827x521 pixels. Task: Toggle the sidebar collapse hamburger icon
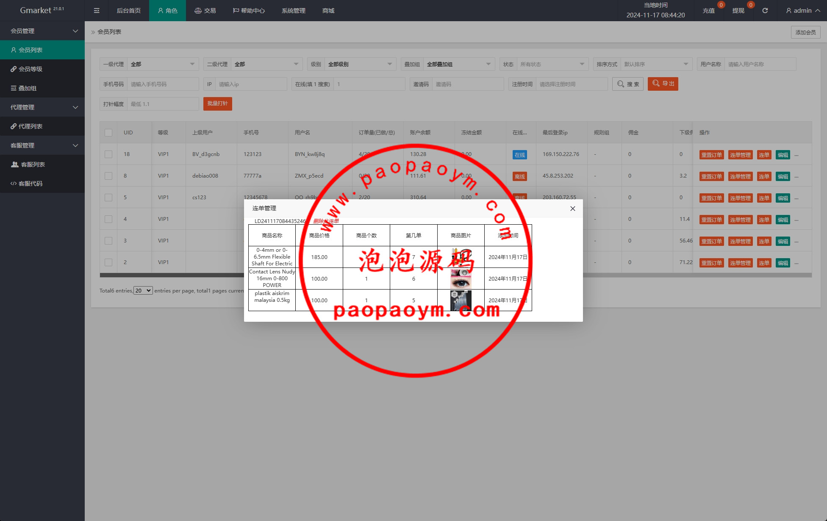pyautogui.click(x=97, y=11)
